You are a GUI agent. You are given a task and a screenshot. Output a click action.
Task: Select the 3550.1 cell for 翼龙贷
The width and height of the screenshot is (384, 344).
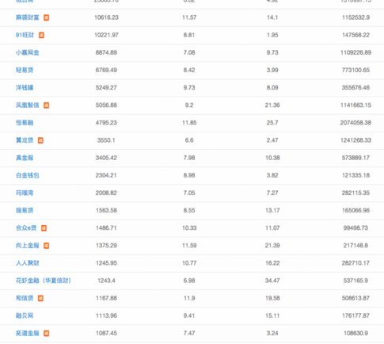click(x=106, y=140)
